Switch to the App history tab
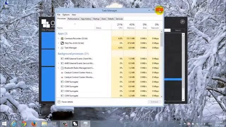226x127 pixels. [86, 19]
